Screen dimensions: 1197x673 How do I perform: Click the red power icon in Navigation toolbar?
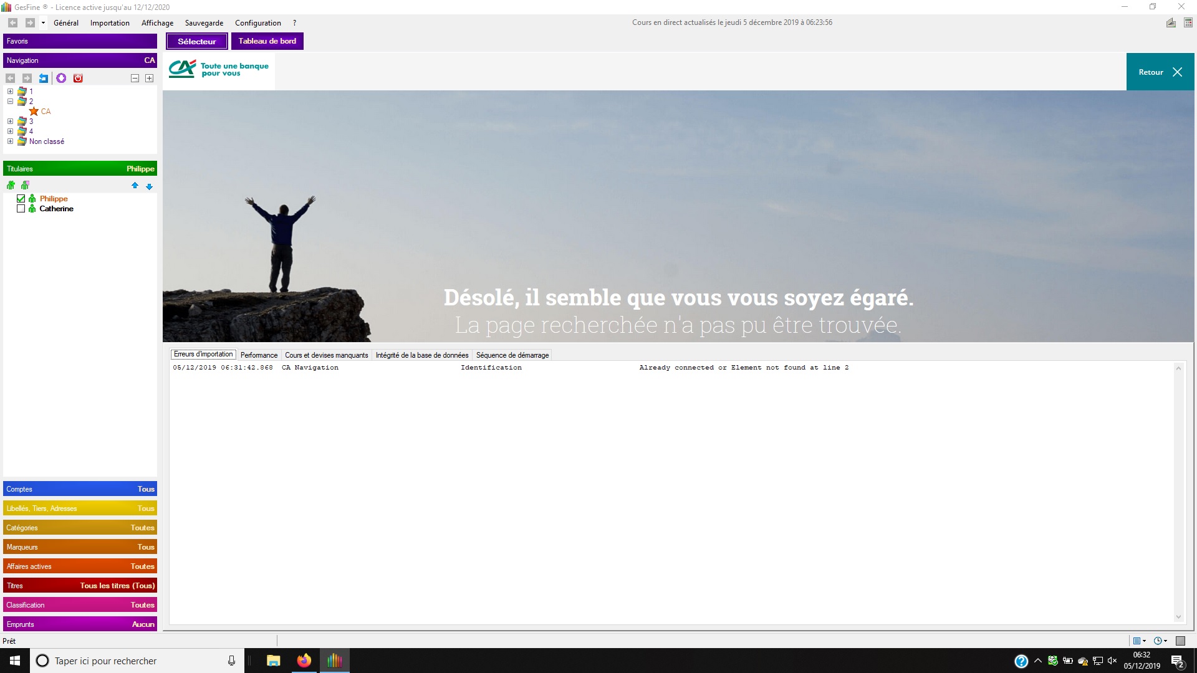[78, 78]
